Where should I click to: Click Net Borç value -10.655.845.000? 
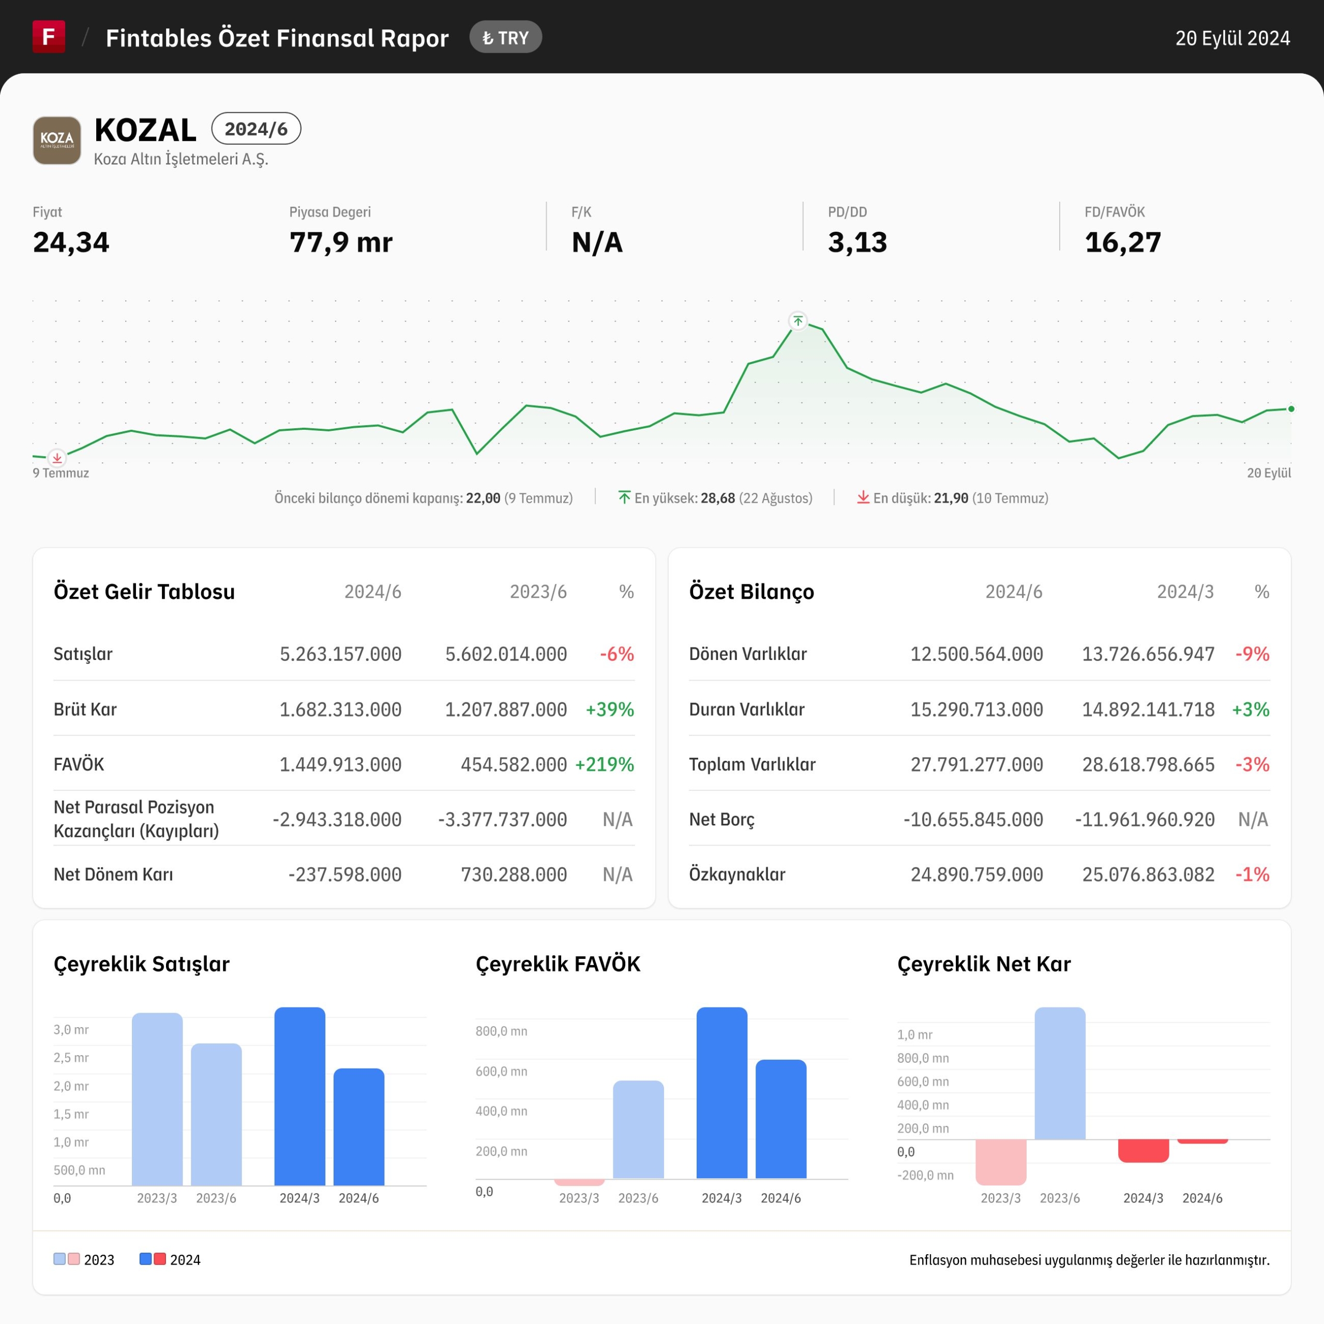coord(973,820)
